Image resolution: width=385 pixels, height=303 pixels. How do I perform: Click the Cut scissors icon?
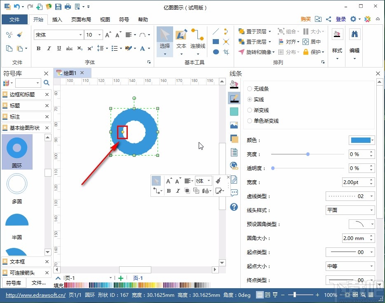(9, 35)
